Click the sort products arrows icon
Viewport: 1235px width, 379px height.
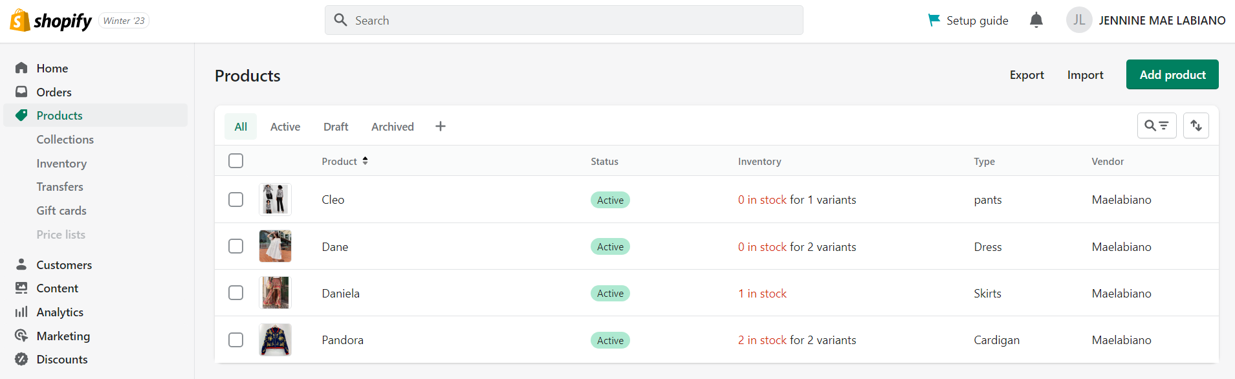click(x=1196, y=125)
